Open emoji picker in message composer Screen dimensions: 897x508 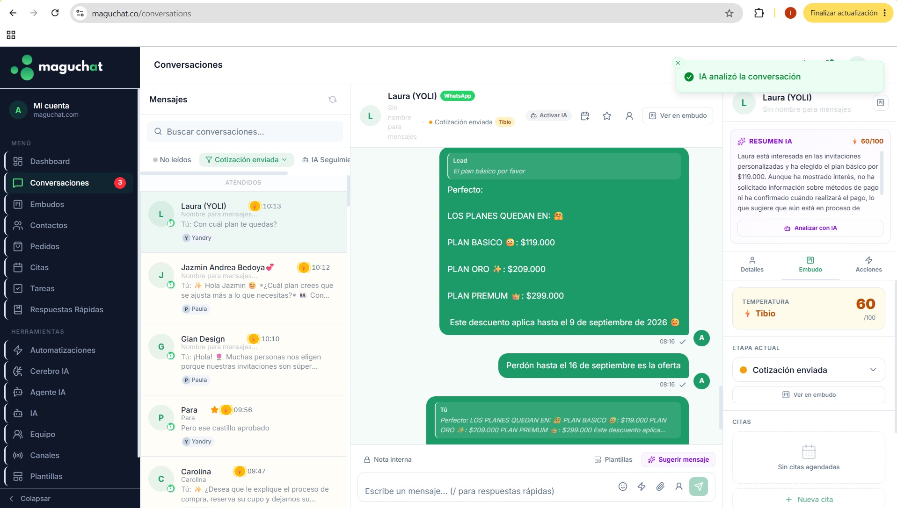(623, 487)
